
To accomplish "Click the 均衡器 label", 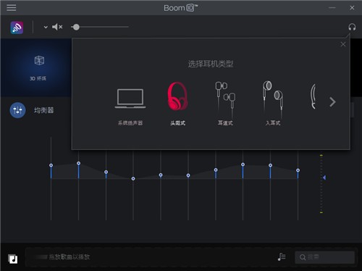I will 43,110.
